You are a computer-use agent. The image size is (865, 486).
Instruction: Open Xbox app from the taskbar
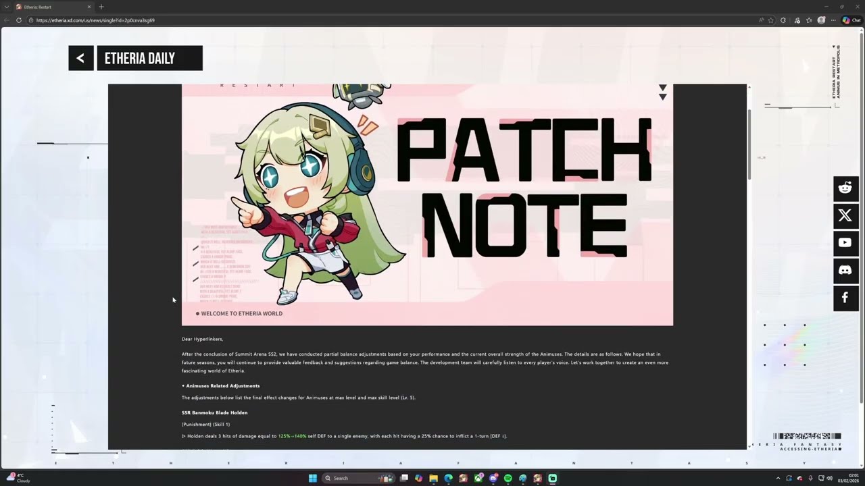click(x=478, y=478)
